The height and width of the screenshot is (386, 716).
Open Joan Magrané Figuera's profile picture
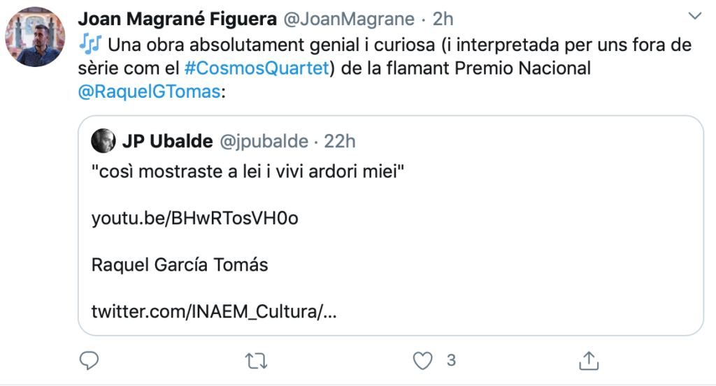pyautogui.click(x=35, y=38)
